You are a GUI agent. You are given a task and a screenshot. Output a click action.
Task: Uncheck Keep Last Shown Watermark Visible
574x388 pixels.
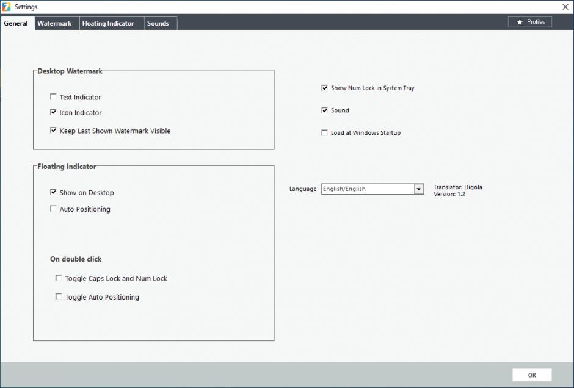[53, 131]
